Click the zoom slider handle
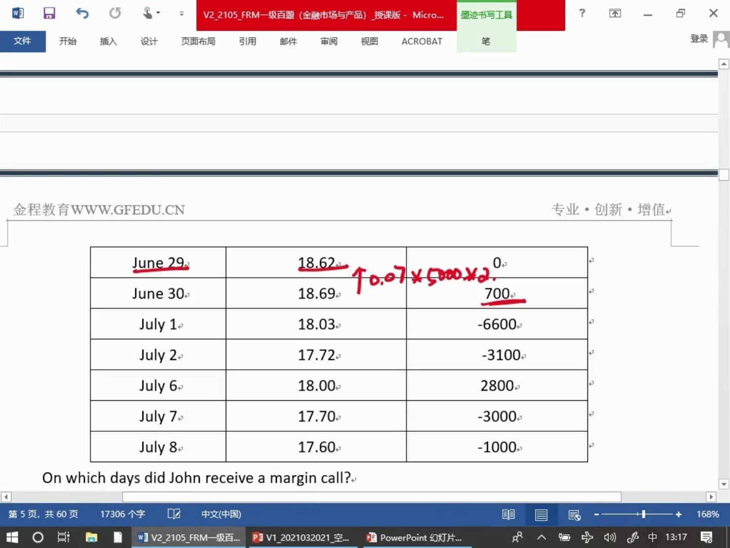Viewport: 730px width, 548px height. click(x=643, y=515)
